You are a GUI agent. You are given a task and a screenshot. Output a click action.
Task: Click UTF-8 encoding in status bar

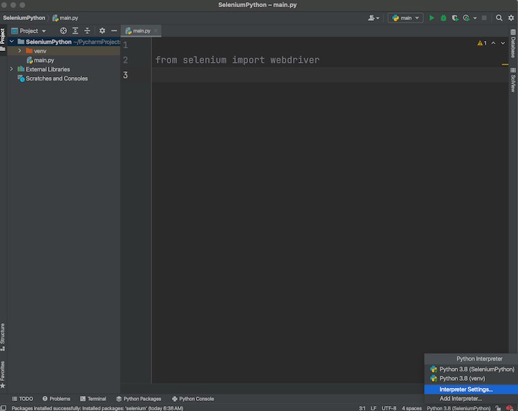pos(388,408)
